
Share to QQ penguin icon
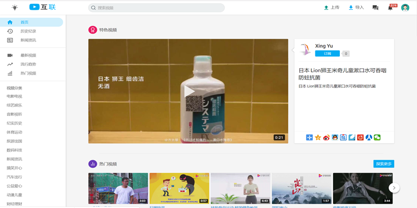tap(335, 137)
